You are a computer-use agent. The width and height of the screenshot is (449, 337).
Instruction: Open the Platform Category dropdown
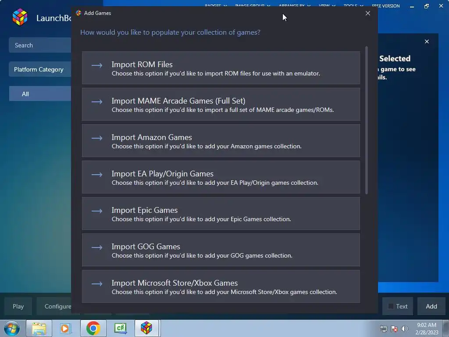40,69
